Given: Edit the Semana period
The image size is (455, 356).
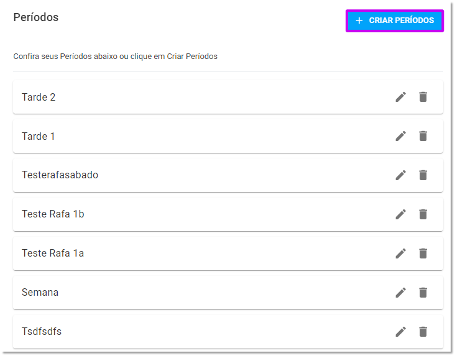Looking at the screenshot, I should (x=401, y=293).
